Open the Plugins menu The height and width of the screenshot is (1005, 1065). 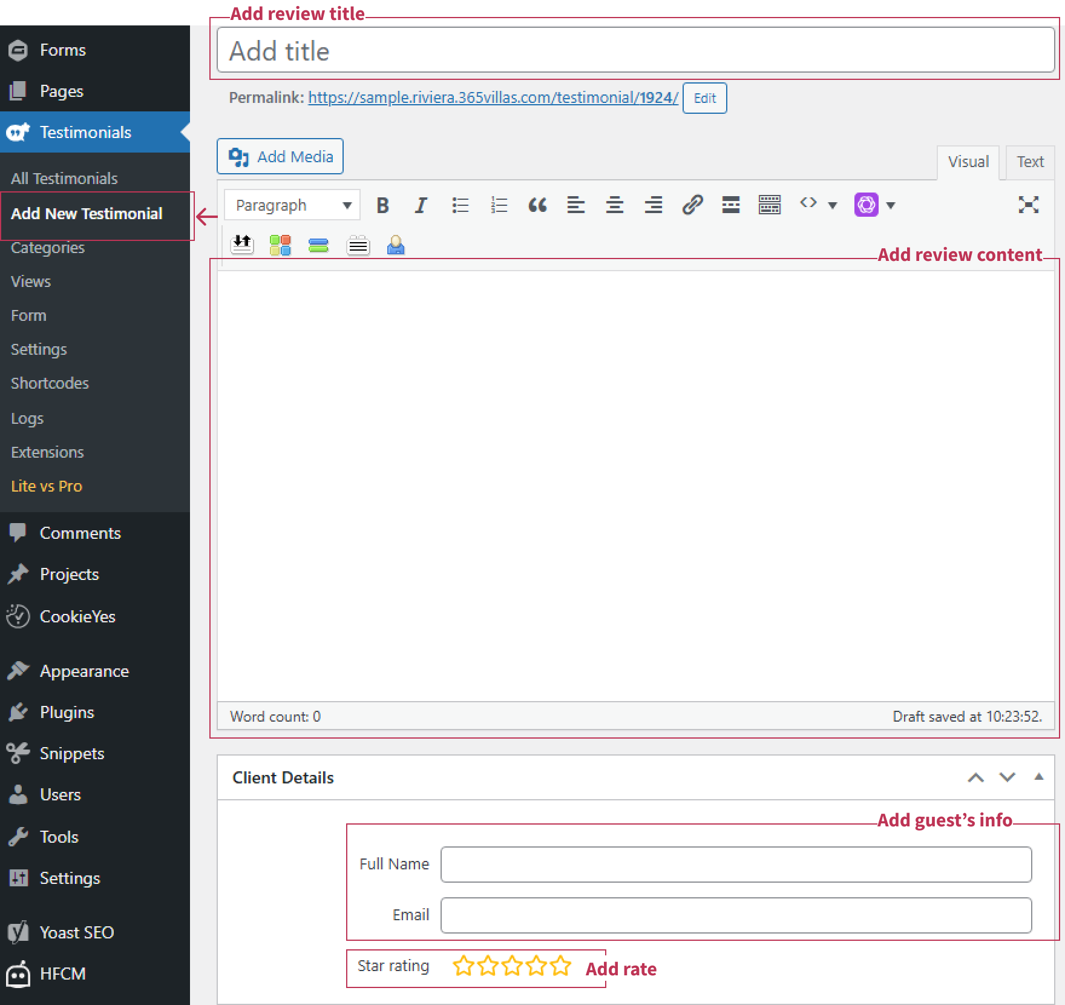click(x=95, y=712)
